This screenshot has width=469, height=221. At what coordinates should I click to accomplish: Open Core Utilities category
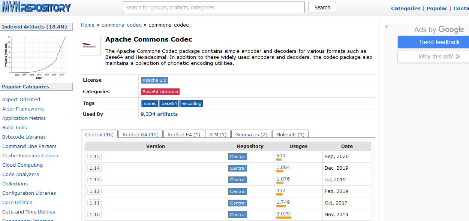click(17, 203)
